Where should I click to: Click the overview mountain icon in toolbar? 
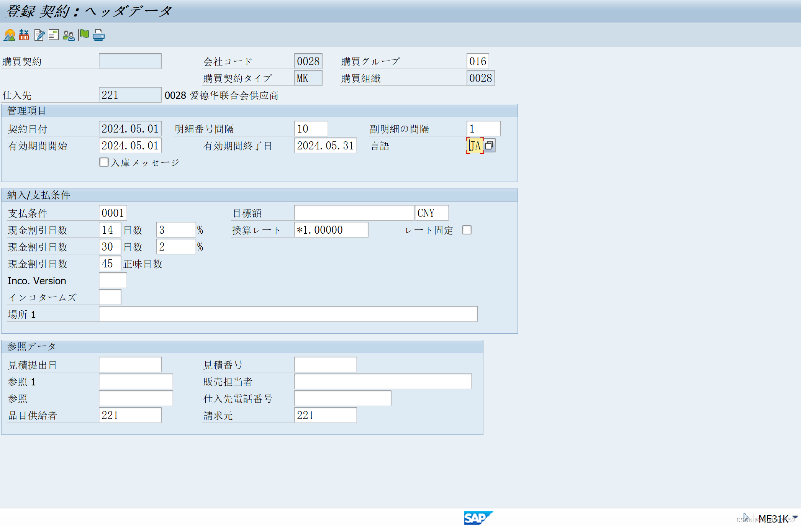click(9, 35)
